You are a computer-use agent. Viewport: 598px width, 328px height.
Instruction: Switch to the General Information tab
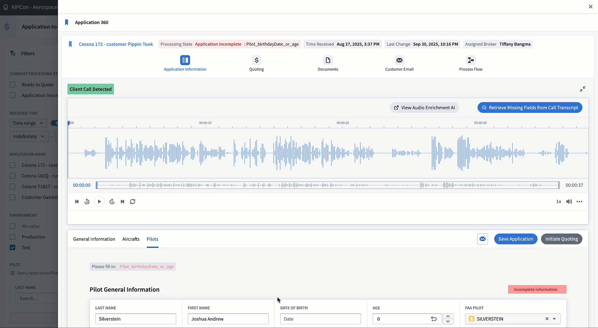(x=94, y=239)
